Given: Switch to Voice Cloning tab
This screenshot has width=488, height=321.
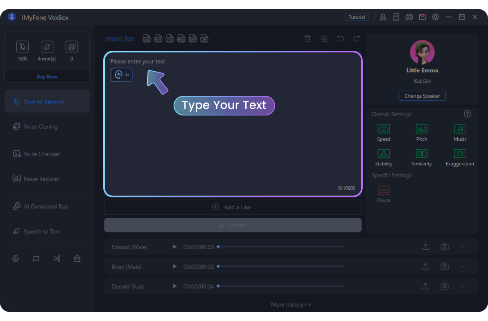Looking at the screenshot, I should click(x=41, y=127).
